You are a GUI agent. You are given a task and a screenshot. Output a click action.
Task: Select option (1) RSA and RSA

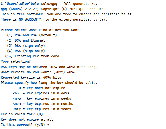tap(32, 35)
